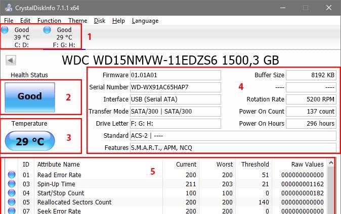Open the File menu
Image resolution: width=341 pixels, height=214 pixels.
(9, 21)
